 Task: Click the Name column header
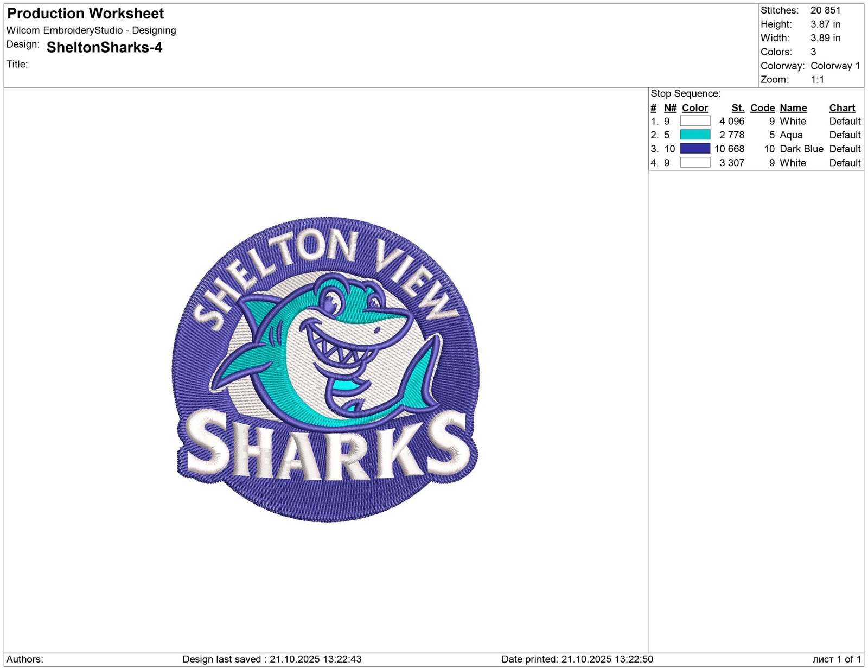click(x=793, y=108)
